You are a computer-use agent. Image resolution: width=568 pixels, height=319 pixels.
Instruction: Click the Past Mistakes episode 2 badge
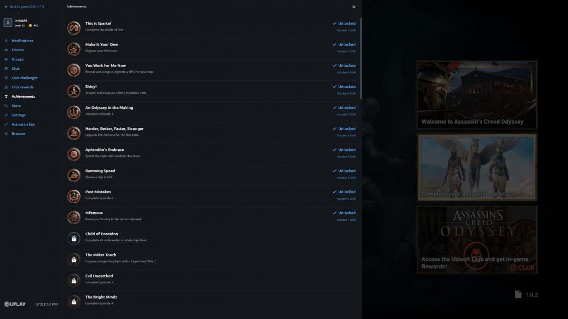tap(74, 196)
